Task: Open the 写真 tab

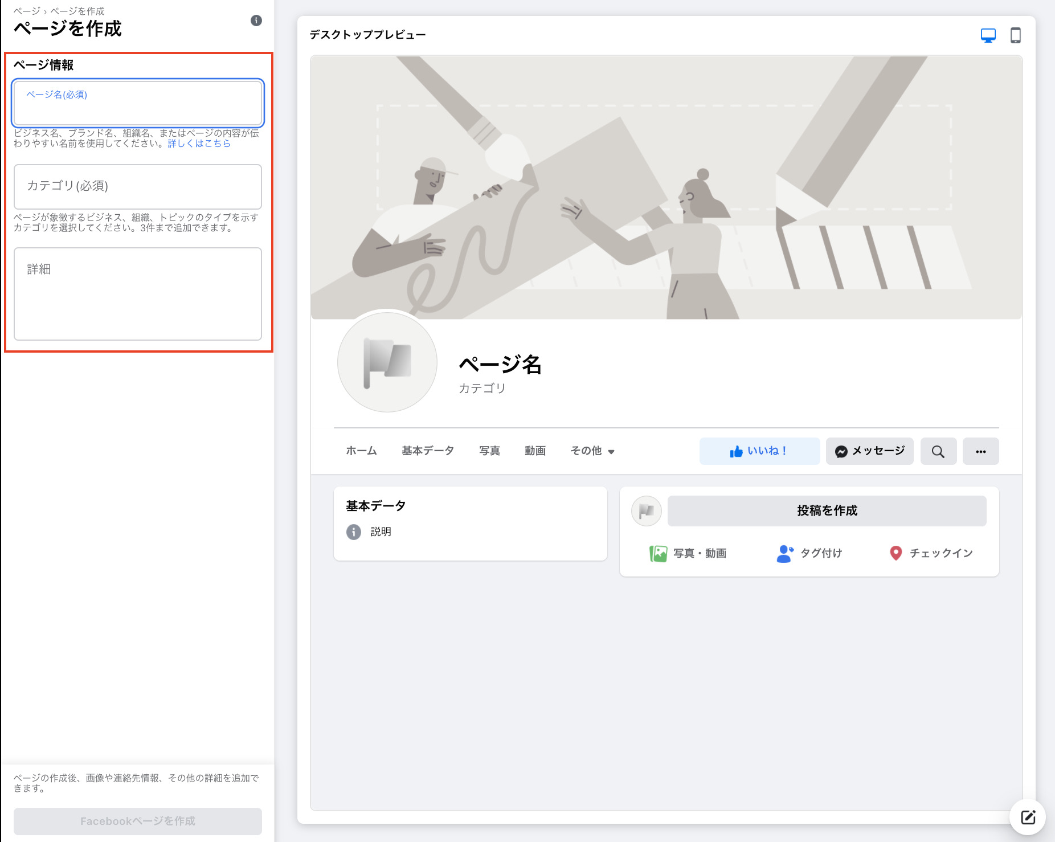Action: click(x=489, y=451)
